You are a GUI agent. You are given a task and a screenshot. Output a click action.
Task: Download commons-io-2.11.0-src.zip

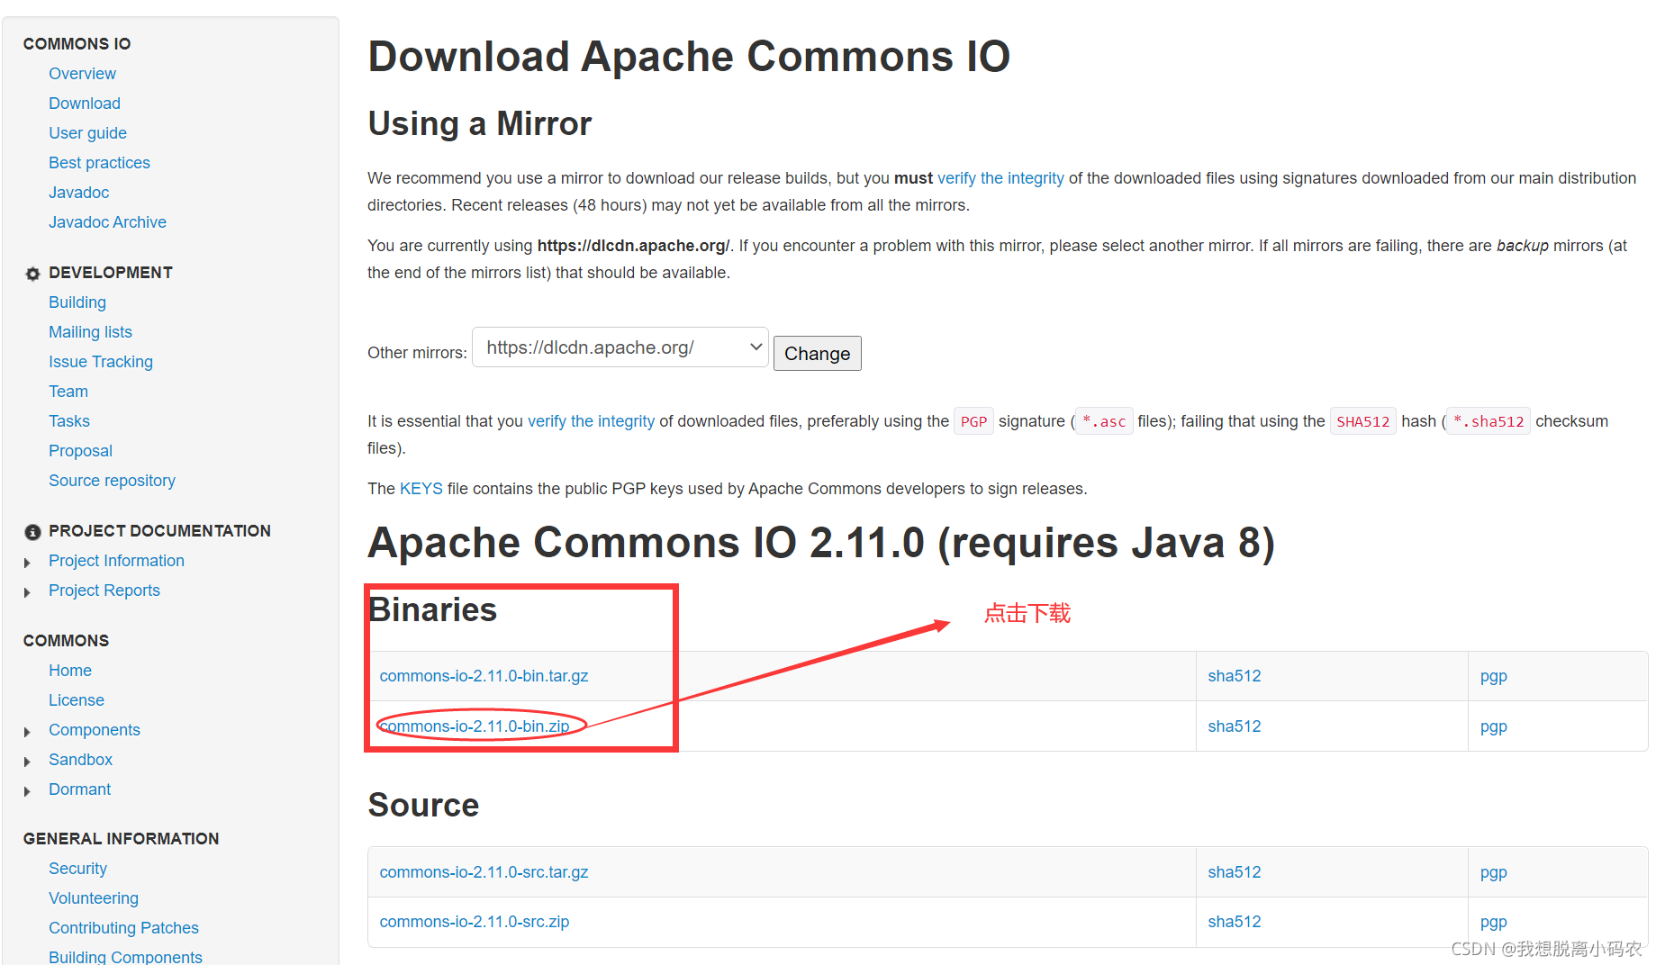[x=475, y=922]
